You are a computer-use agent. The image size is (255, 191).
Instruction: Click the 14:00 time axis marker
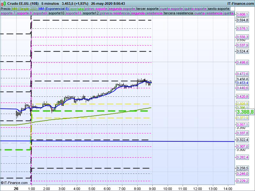228,188
